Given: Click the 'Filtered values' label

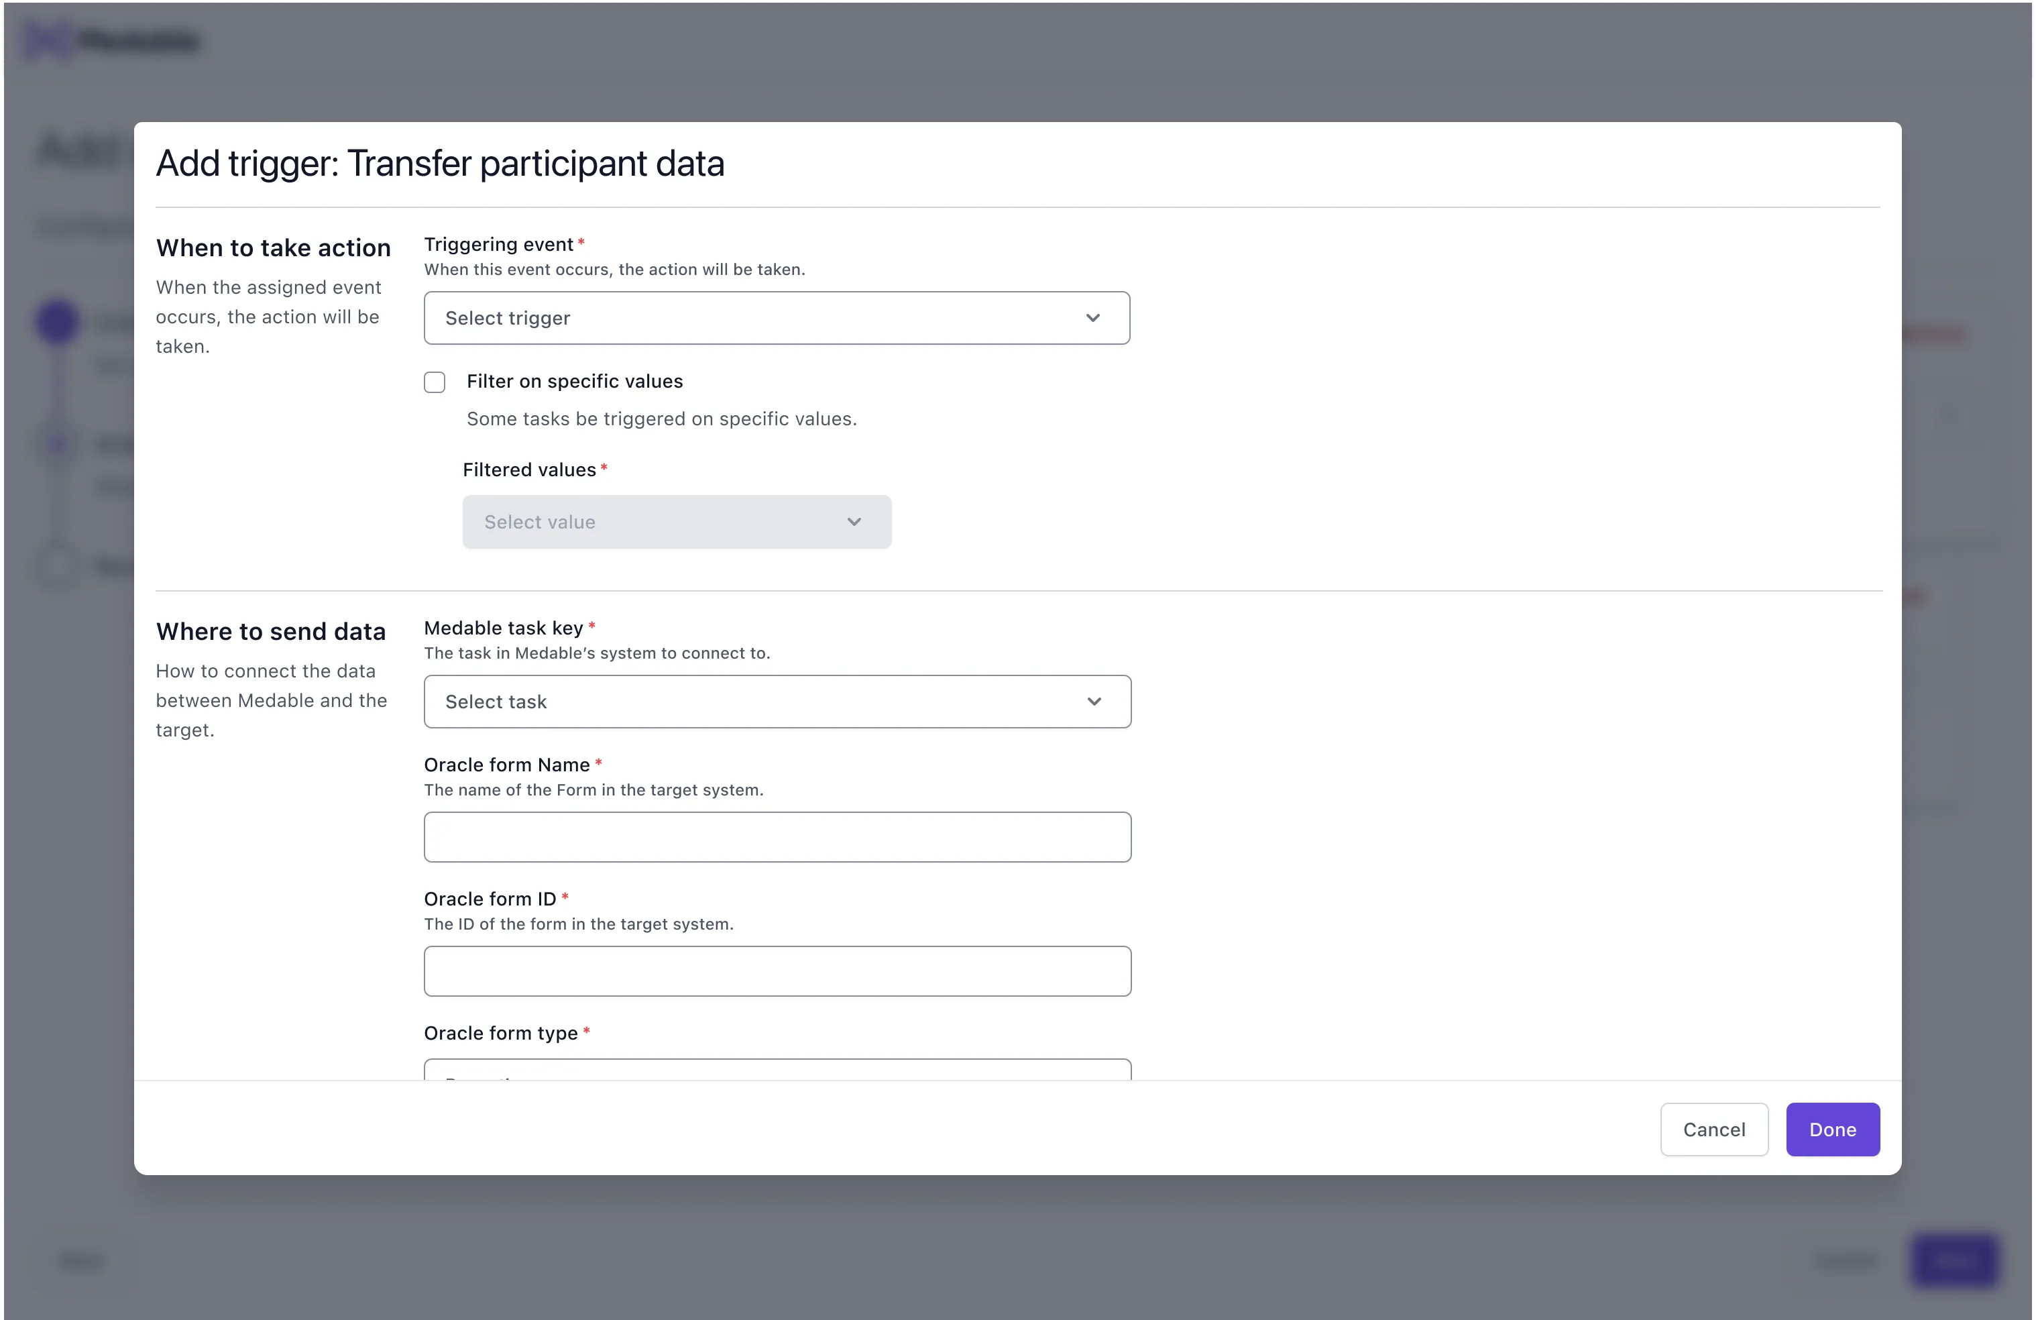Looking at the screenshot, I should (x=530, y=470).
